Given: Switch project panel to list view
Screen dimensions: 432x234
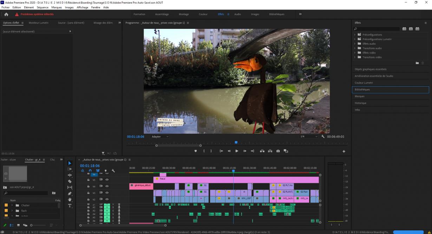Looking at the screenshot, I should coord(12,225).
